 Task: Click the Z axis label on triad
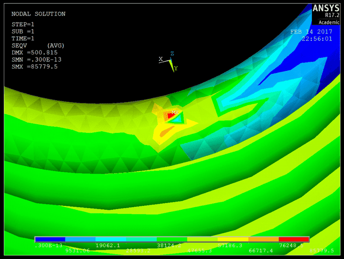tap(172, 54)
